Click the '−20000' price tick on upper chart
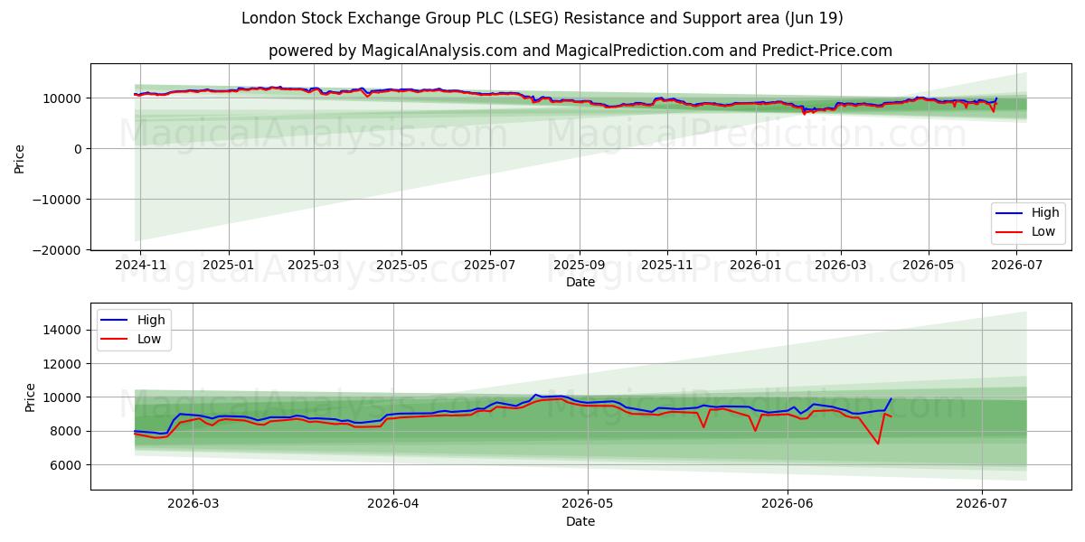The image size is (1085, 542). pyautogui.click(x=58, y=249)
